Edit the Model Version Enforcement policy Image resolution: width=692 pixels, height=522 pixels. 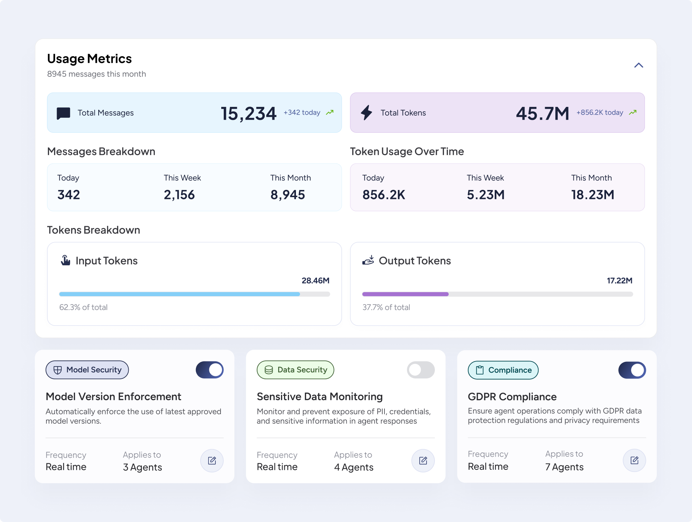pyautogui.click(x=212, y=460)
